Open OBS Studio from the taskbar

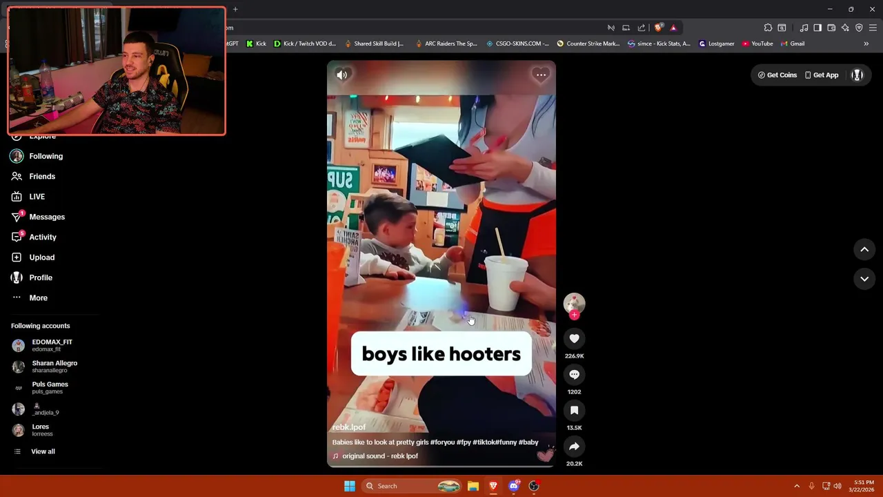tap(534, 486)
